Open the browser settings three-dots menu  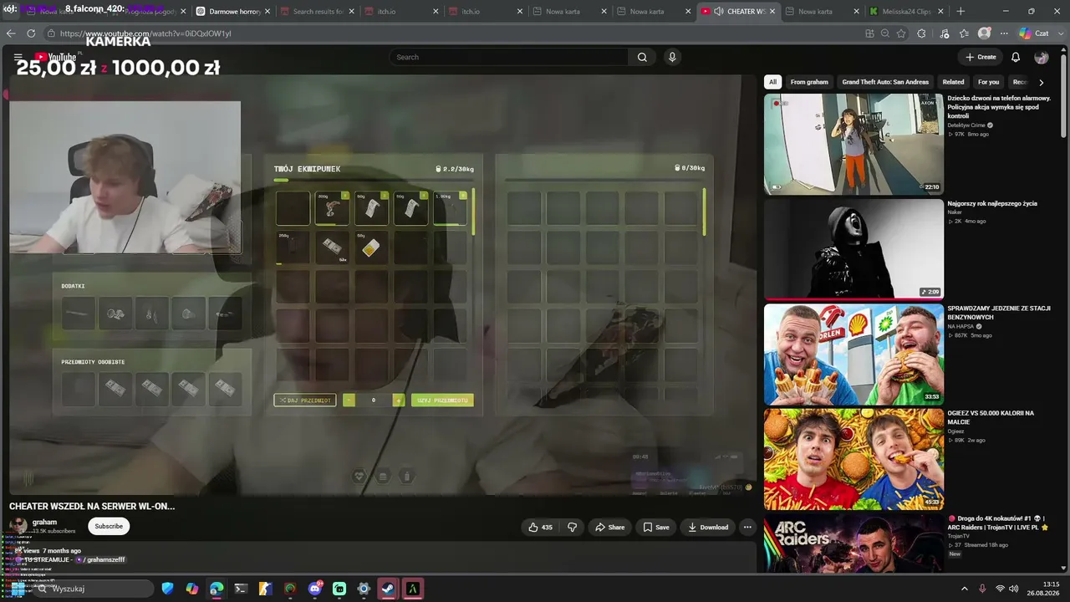1003,33
